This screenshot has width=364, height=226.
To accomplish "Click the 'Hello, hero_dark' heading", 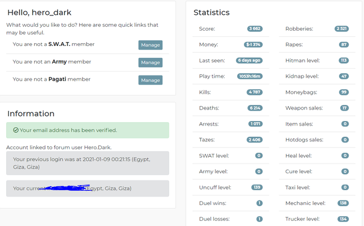I will 39,12.
